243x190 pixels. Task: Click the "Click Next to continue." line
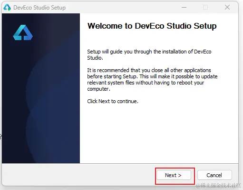[113, 101]
